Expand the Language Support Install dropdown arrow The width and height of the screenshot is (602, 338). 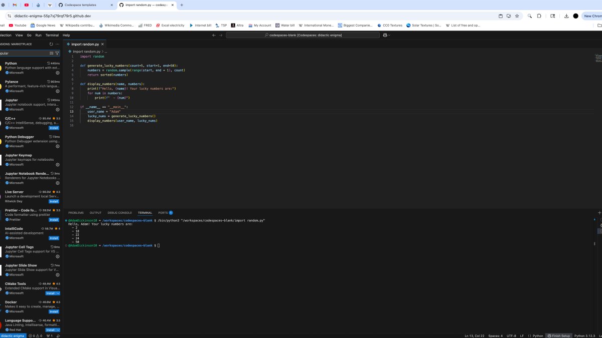coord(58,330)
